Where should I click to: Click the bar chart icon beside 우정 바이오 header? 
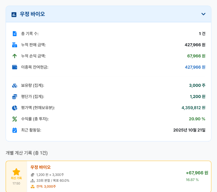click(14, 14)
